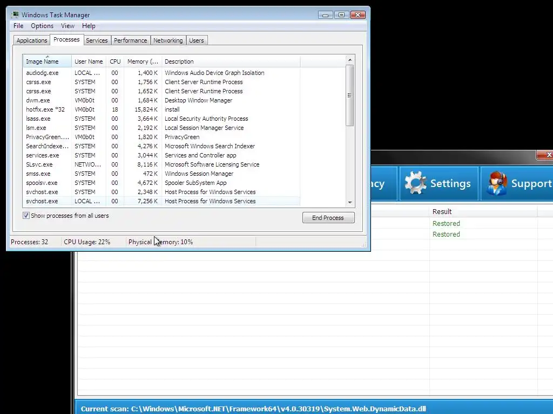The image size is (553, 414).
Task: Select svchost.exe with 2,348 K memory
Action: [161, 192]
